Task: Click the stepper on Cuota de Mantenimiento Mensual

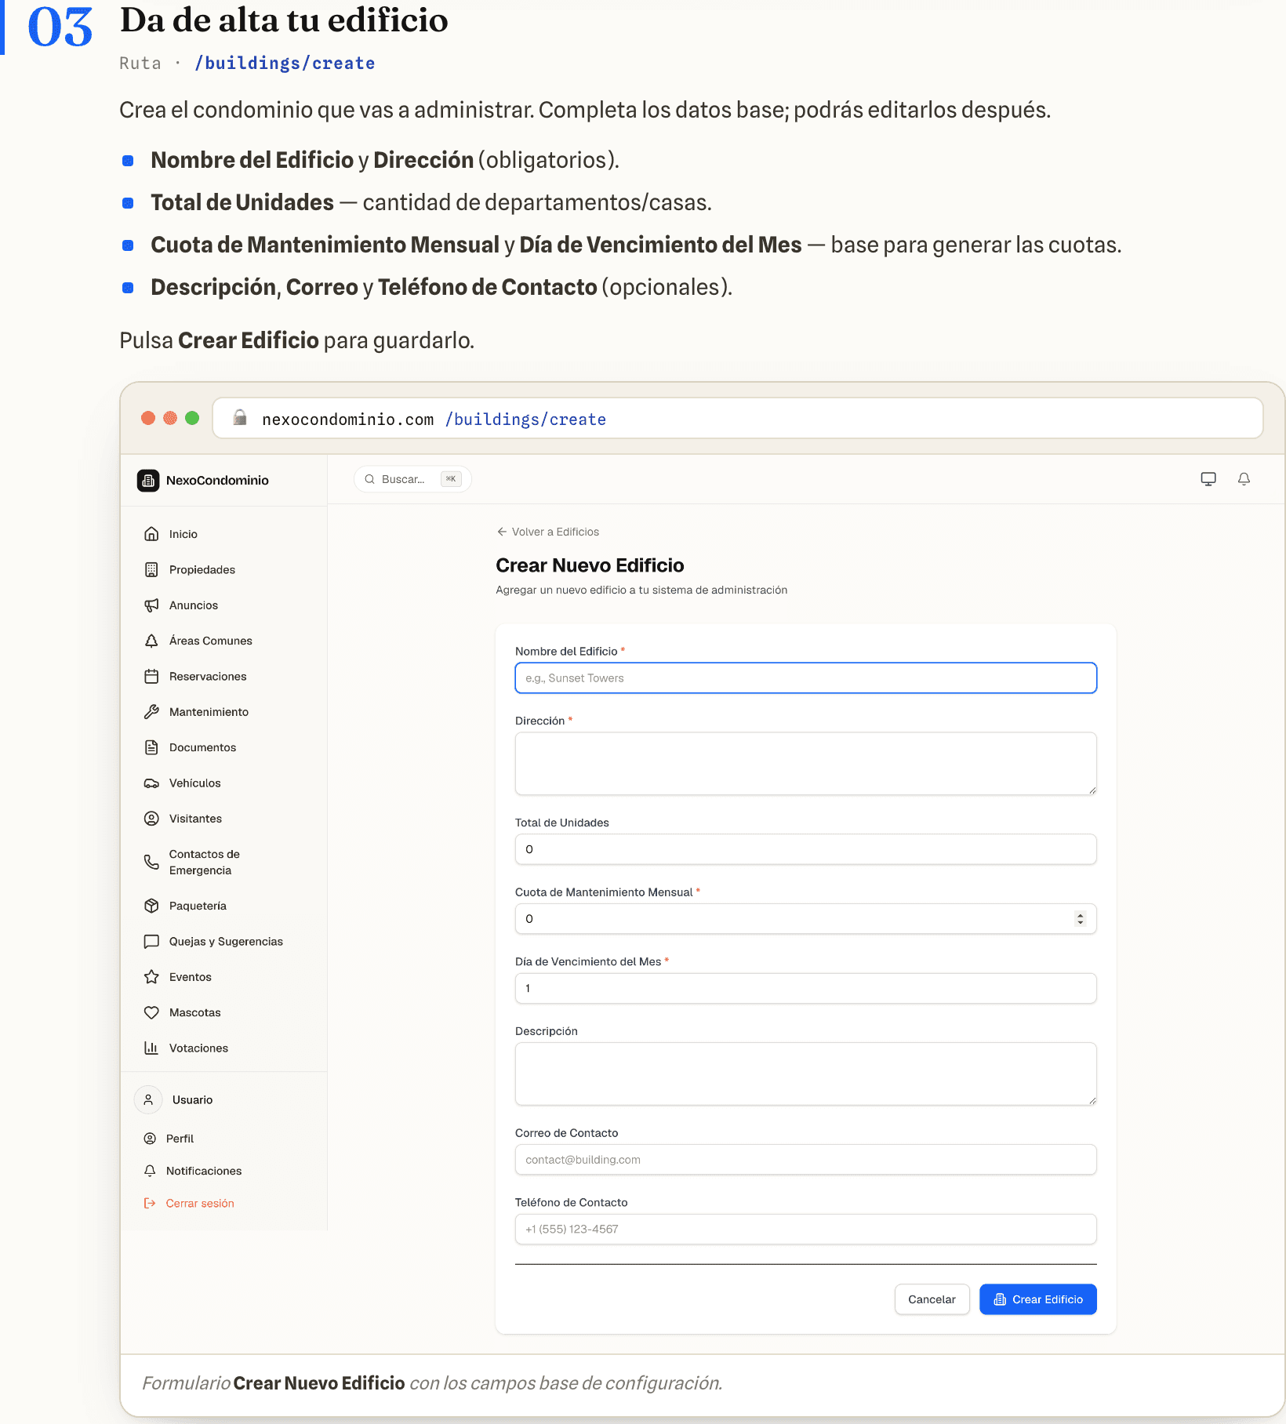Action: [x=1081, y=919]
